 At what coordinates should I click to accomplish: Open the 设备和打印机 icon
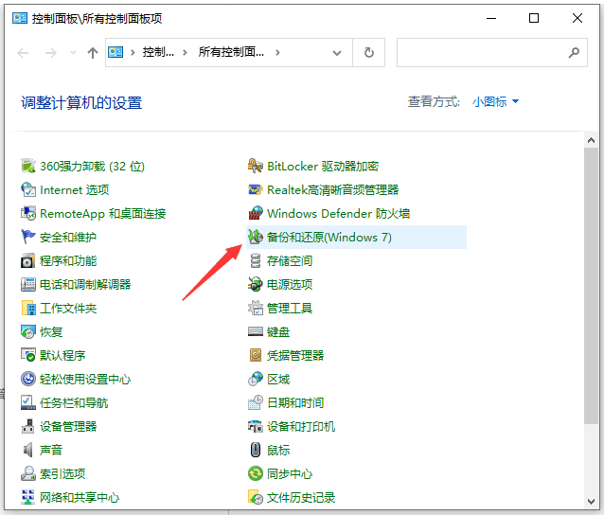(x=256, y=426)
